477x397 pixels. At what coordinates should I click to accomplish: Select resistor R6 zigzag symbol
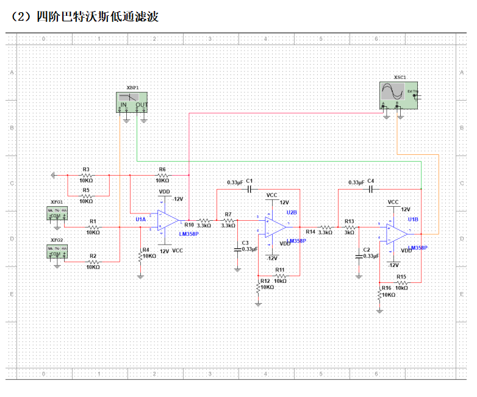pos(163,175)
